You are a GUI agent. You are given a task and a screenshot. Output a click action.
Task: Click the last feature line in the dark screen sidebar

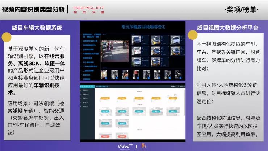pos(86,79)
